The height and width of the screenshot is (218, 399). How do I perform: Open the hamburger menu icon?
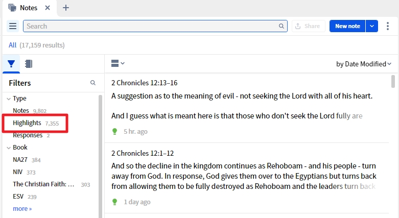pos(13,26)
